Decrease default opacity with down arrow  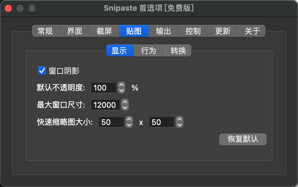121,91
